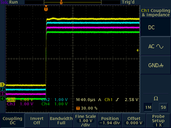Select Ch4 ground reference marker
Image resolution: width=171 pixels, height=128 pixels.
pos(2,98)
